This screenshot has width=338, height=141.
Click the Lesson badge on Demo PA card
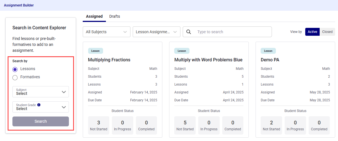pyautogui.click(x=268, y=51)
